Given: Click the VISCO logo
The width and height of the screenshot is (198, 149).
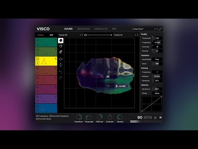Looking at the screenshot, I should pyautogui.click(x=43, y=29).
